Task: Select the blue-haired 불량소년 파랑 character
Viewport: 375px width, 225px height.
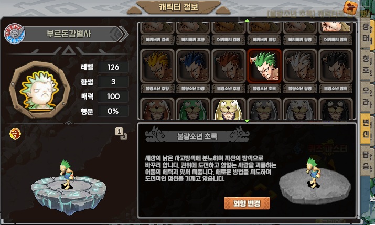Action: (193, 66)
